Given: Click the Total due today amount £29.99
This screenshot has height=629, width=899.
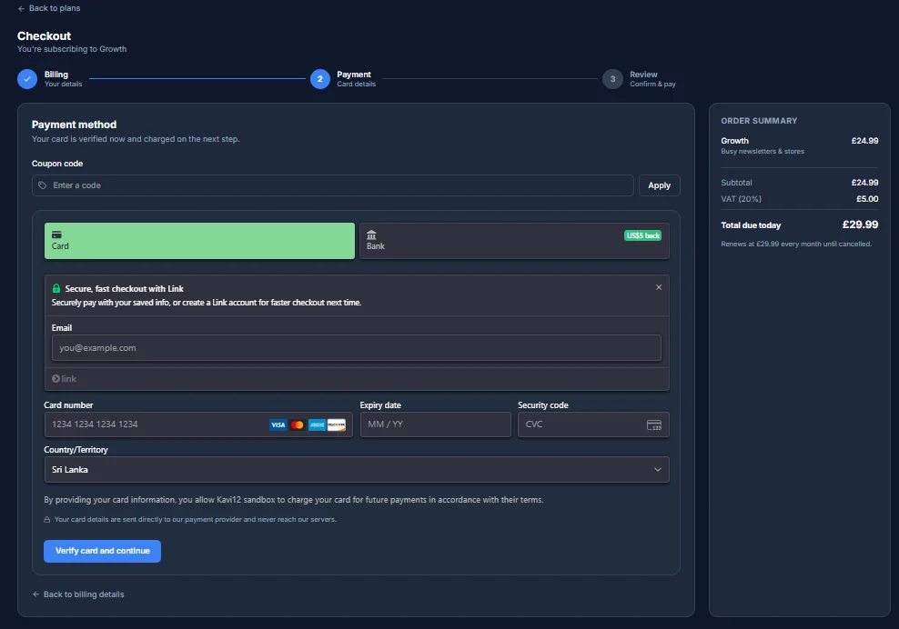Looking at the screenshot, I should pos(860,225).
